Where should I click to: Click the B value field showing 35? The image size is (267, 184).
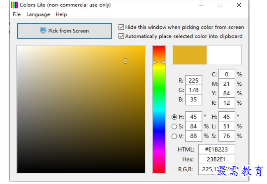(193, 99)
